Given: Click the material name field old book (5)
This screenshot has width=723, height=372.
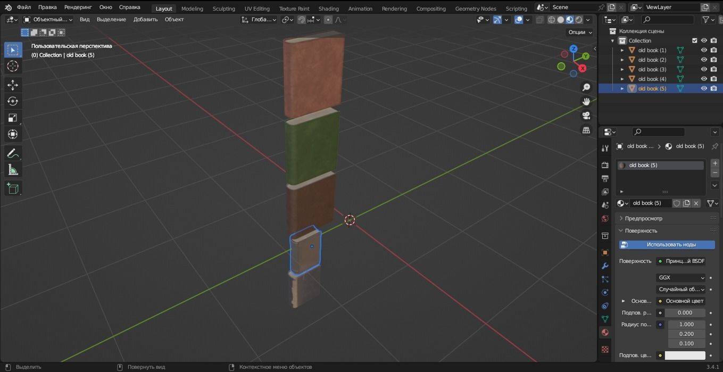Looking at the screenshot, I should pos(651,203).
